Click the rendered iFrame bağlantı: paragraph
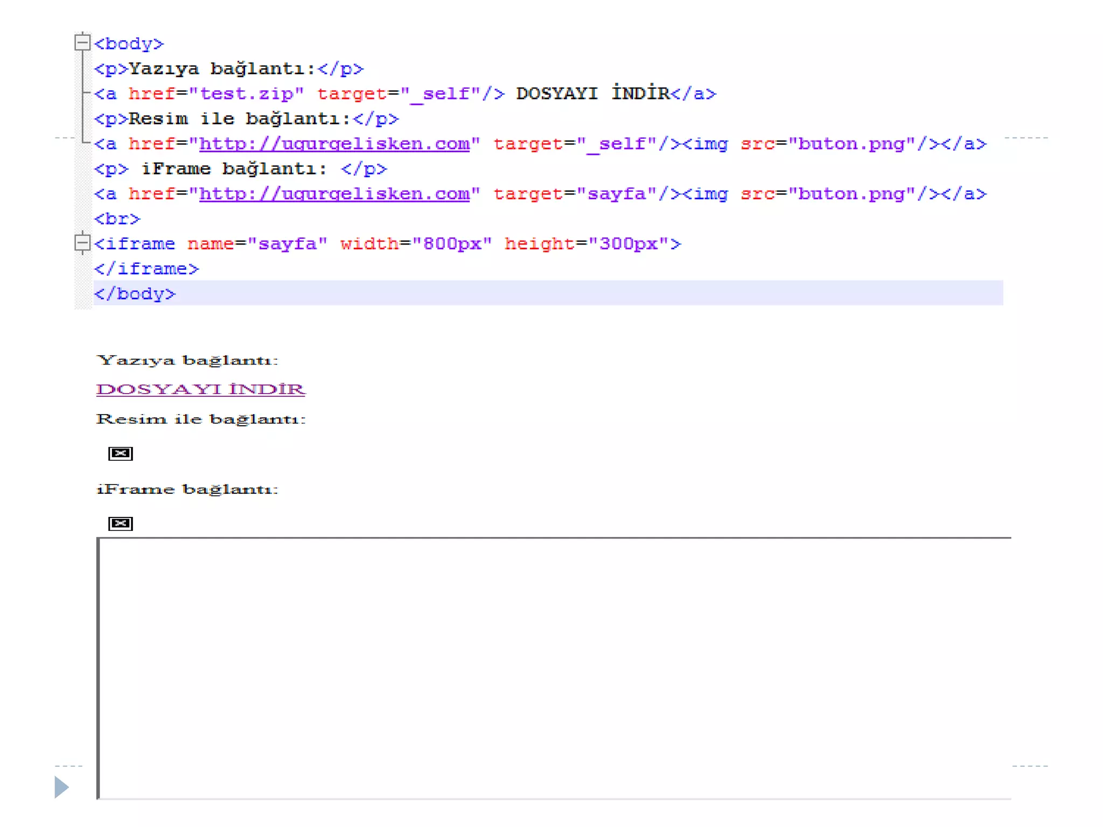 (x=187, y=489)
